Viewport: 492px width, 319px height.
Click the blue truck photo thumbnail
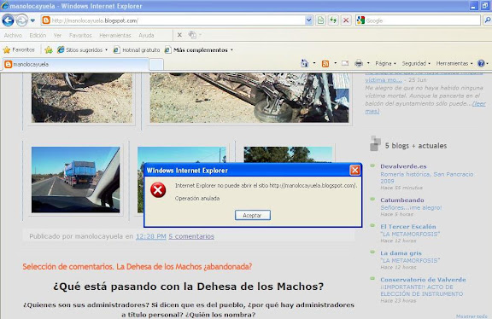click(75, 180)
